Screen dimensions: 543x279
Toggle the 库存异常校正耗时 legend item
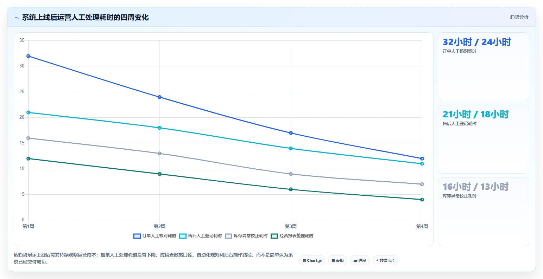pyautogui.click(x=246, y=236)
